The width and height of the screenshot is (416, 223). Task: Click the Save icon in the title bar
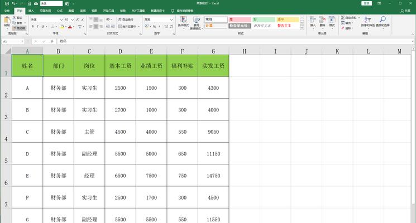click(x=7, y=4)
